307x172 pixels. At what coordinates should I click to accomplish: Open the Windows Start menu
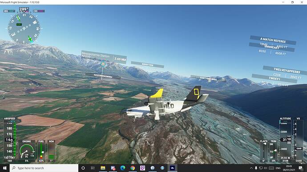(x=5, y=168)
